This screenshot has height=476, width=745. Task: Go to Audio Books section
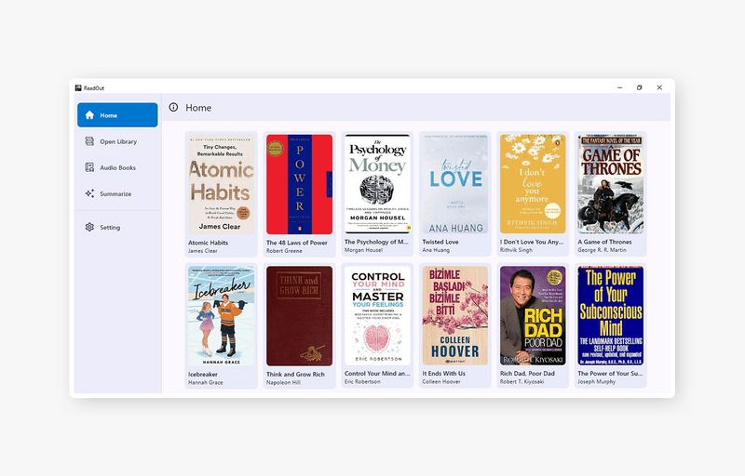coord(118,167)
